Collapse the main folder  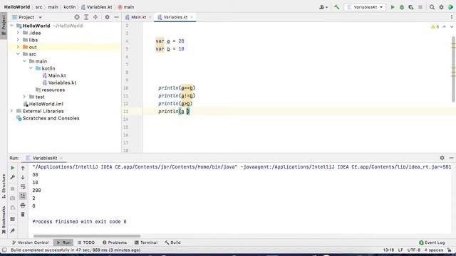point(24,61)
